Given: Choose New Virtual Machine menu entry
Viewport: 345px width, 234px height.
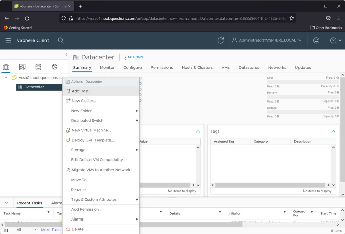Looking at the screenshot, I should [x=101, y=130].
